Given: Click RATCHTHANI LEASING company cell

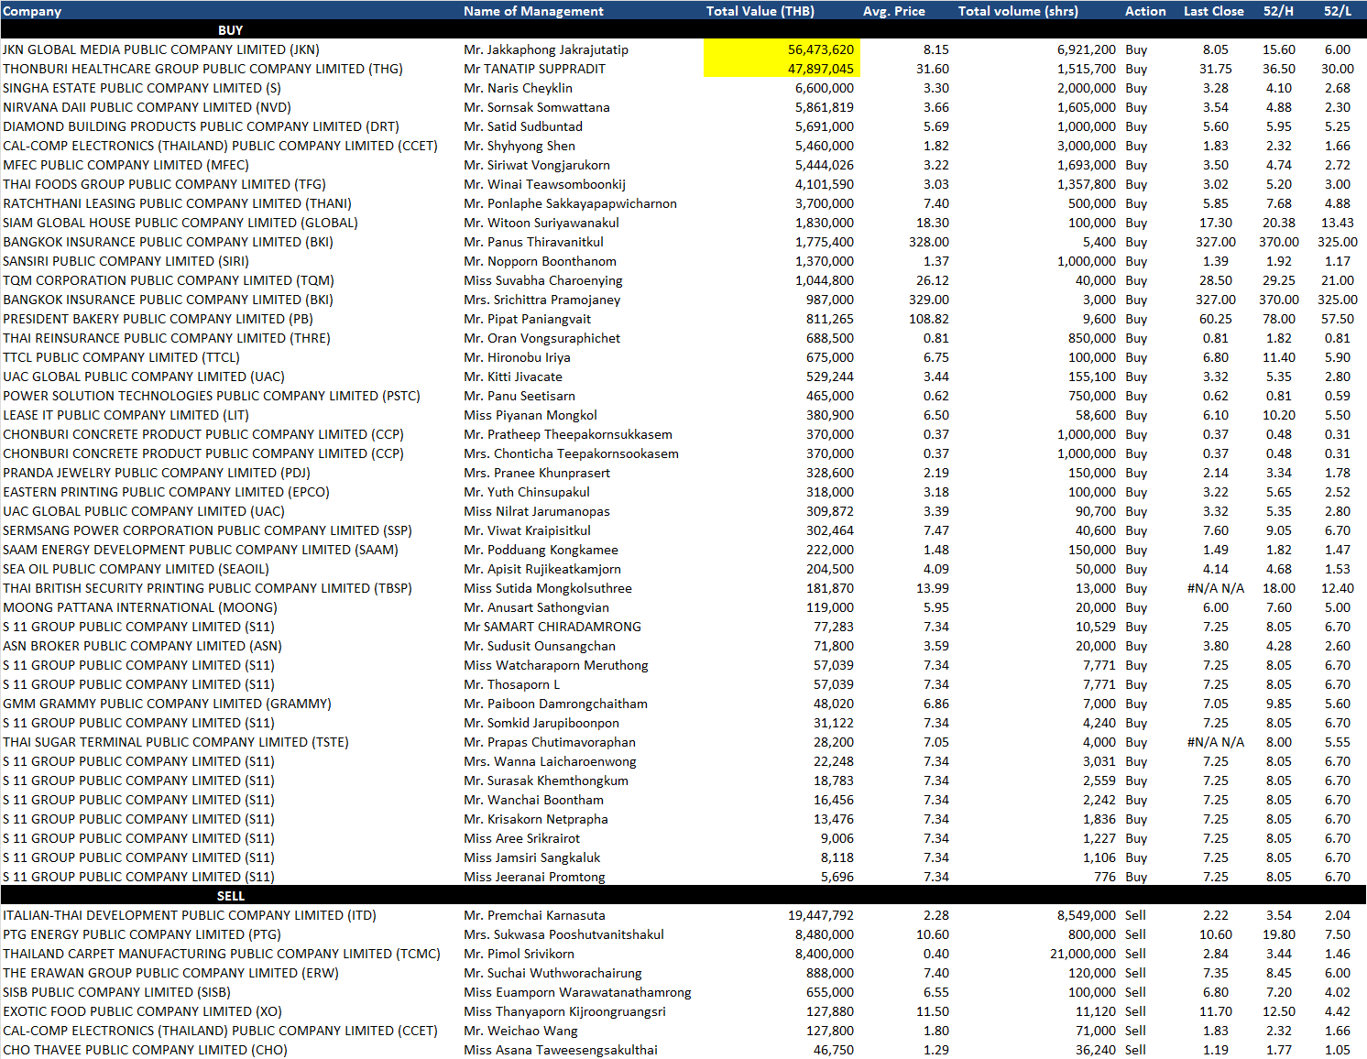Looking at the screenshot, I should pyautogui.click(x=177, y=203).
